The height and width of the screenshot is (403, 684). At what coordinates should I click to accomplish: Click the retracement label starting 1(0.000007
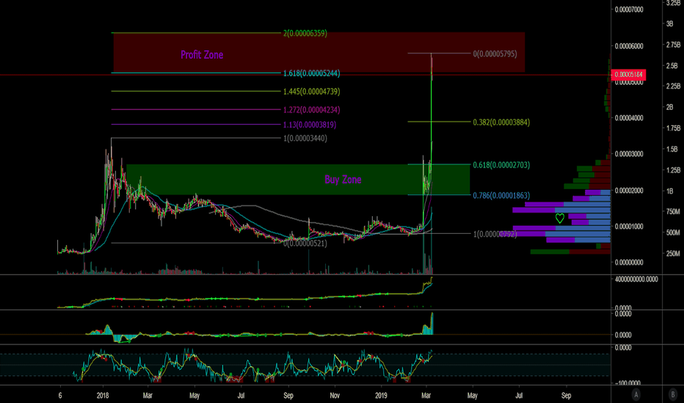coord(495,234)
